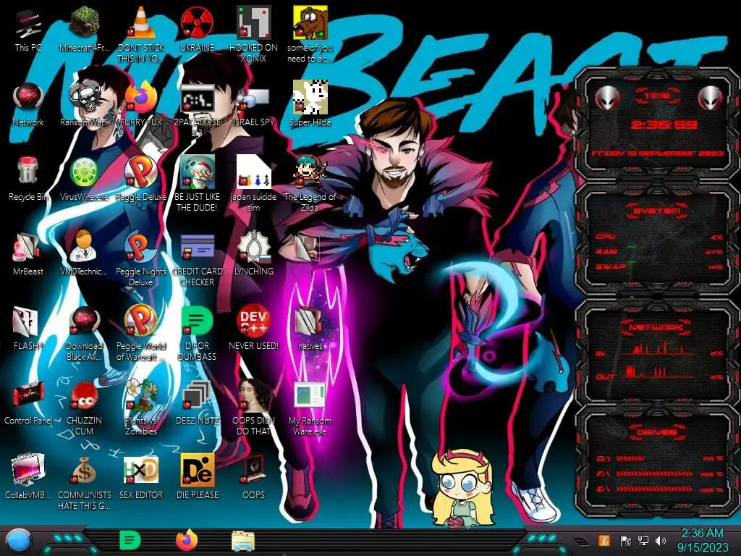
Task: Open Download Black Al... icon
Action: 84,321
